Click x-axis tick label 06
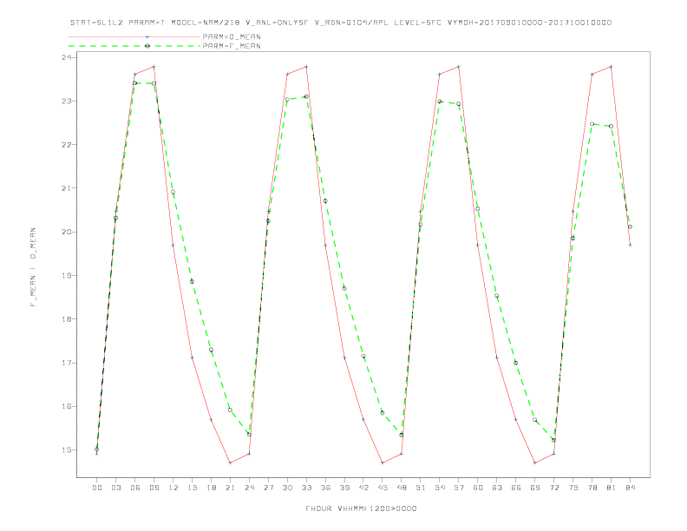 coord(135,488)
